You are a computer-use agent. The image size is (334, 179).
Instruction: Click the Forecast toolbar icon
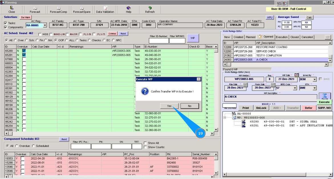(x=35, y=10)
